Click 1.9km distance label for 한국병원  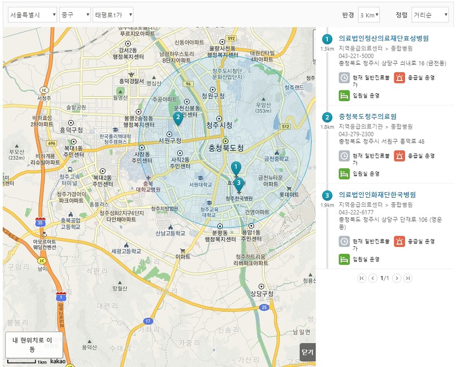tap(327, 205)
